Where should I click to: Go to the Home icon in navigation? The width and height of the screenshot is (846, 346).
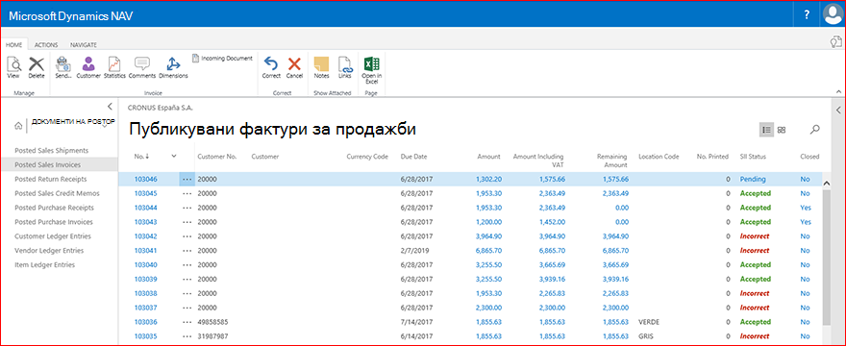pos(18,126)
